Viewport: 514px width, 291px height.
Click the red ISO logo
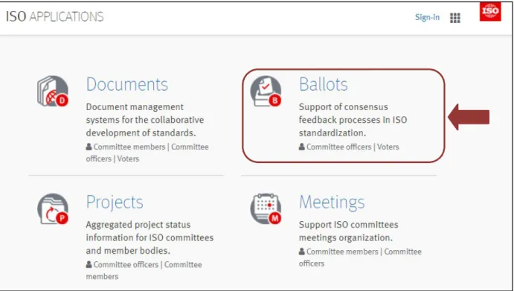[490, 11]
